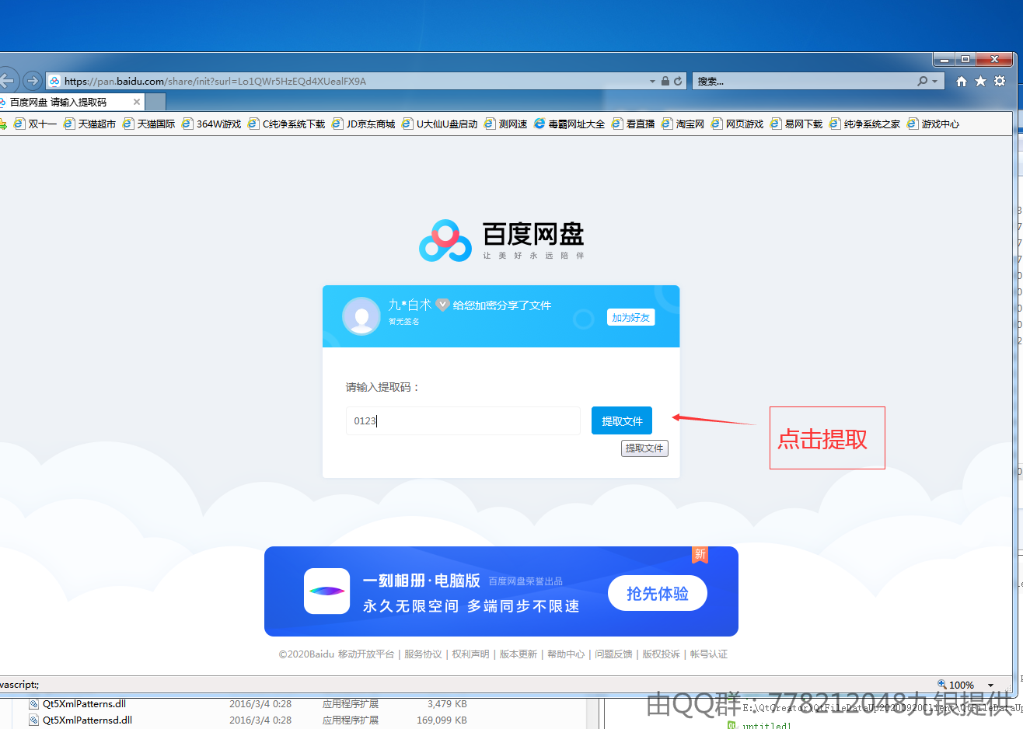1023x729 pixels.
Task: Open a new blank tab button
Action: [x=155, y=102]
